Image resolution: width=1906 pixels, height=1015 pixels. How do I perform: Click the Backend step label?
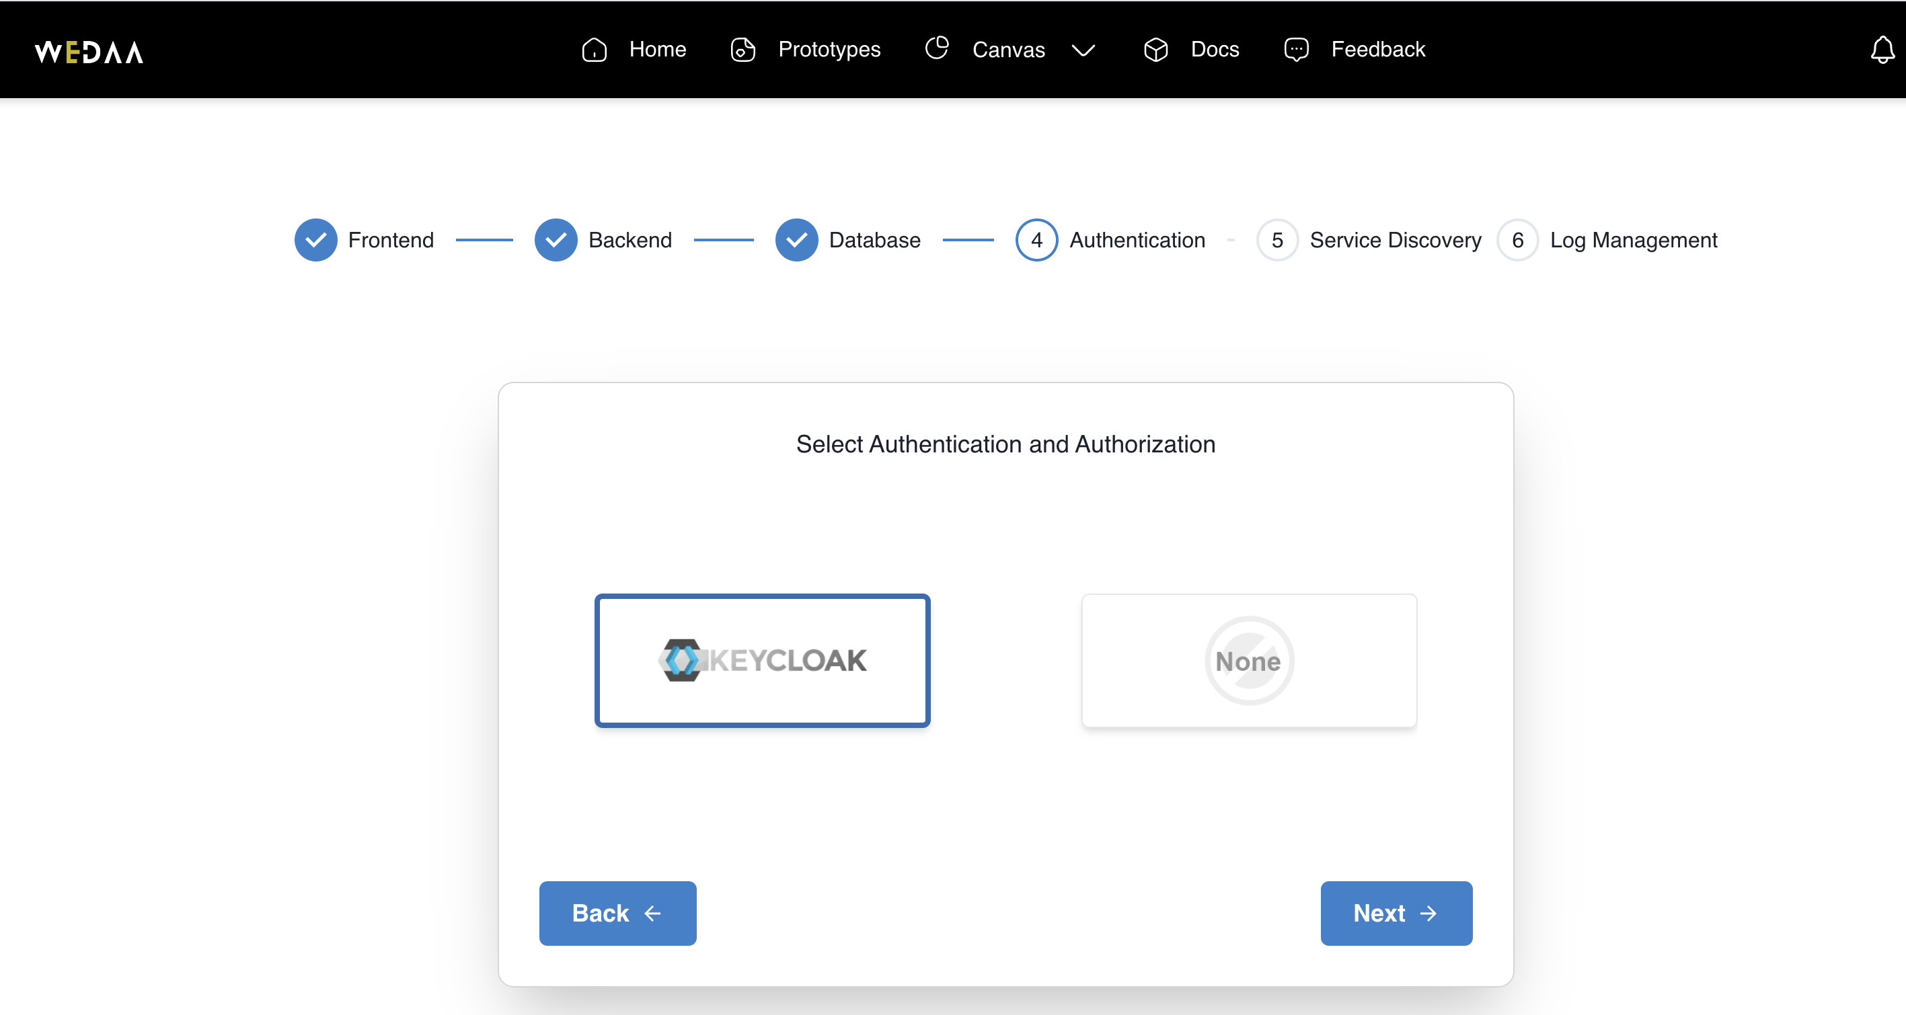pyautogui.click(x=630, y=240)
